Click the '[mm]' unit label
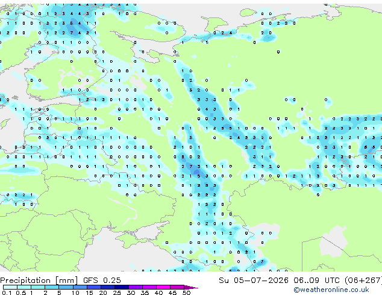The image size is (382, 295). (x=66, y=281)
